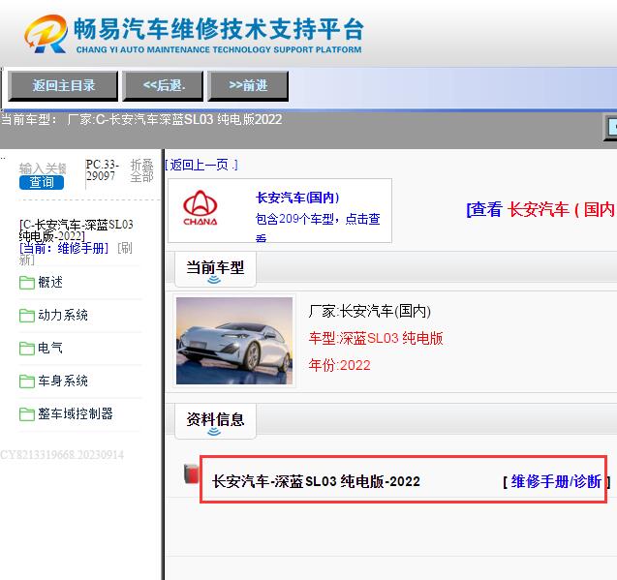The image size is (617, 580).
Task: Click the 车型:深蓝SL03 纯电版 text
Action: coord(376,338)
